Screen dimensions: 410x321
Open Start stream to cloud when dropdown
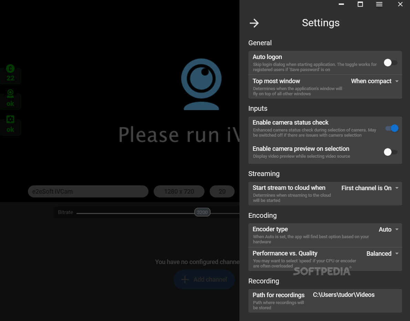pyautogui.click(x=370, y=188)
